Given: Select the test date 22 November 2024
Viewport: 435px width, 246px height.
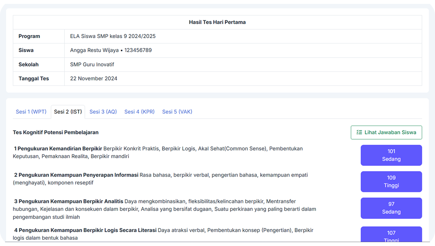Looking at the screenshot, I should pos(93,78).
